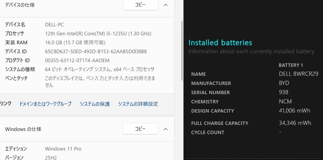Select edition value Windows 11 Pro

pyautogui.click(x=63, y=149)
